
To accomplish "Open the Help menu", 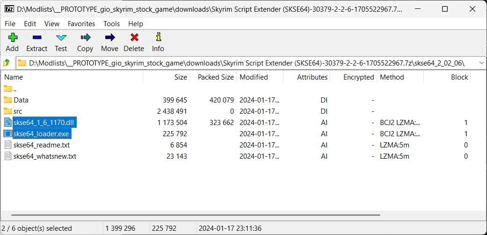I will point(136,23).
